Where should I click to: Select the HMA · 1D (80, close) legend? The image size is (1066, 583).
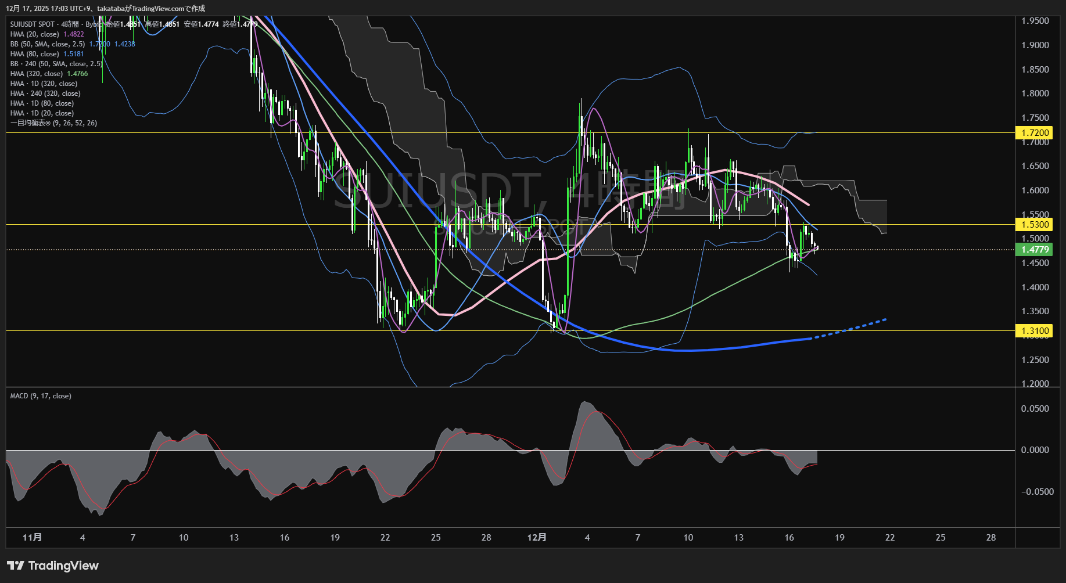click(42, 103)
